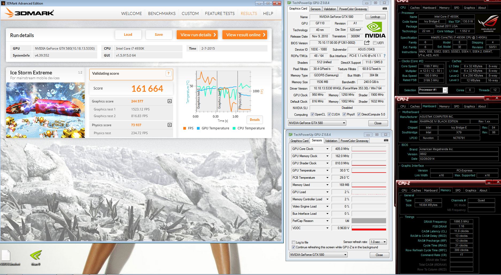
Task: Click the VDDC sensor red graph bar
Action: tap(369, 229)
